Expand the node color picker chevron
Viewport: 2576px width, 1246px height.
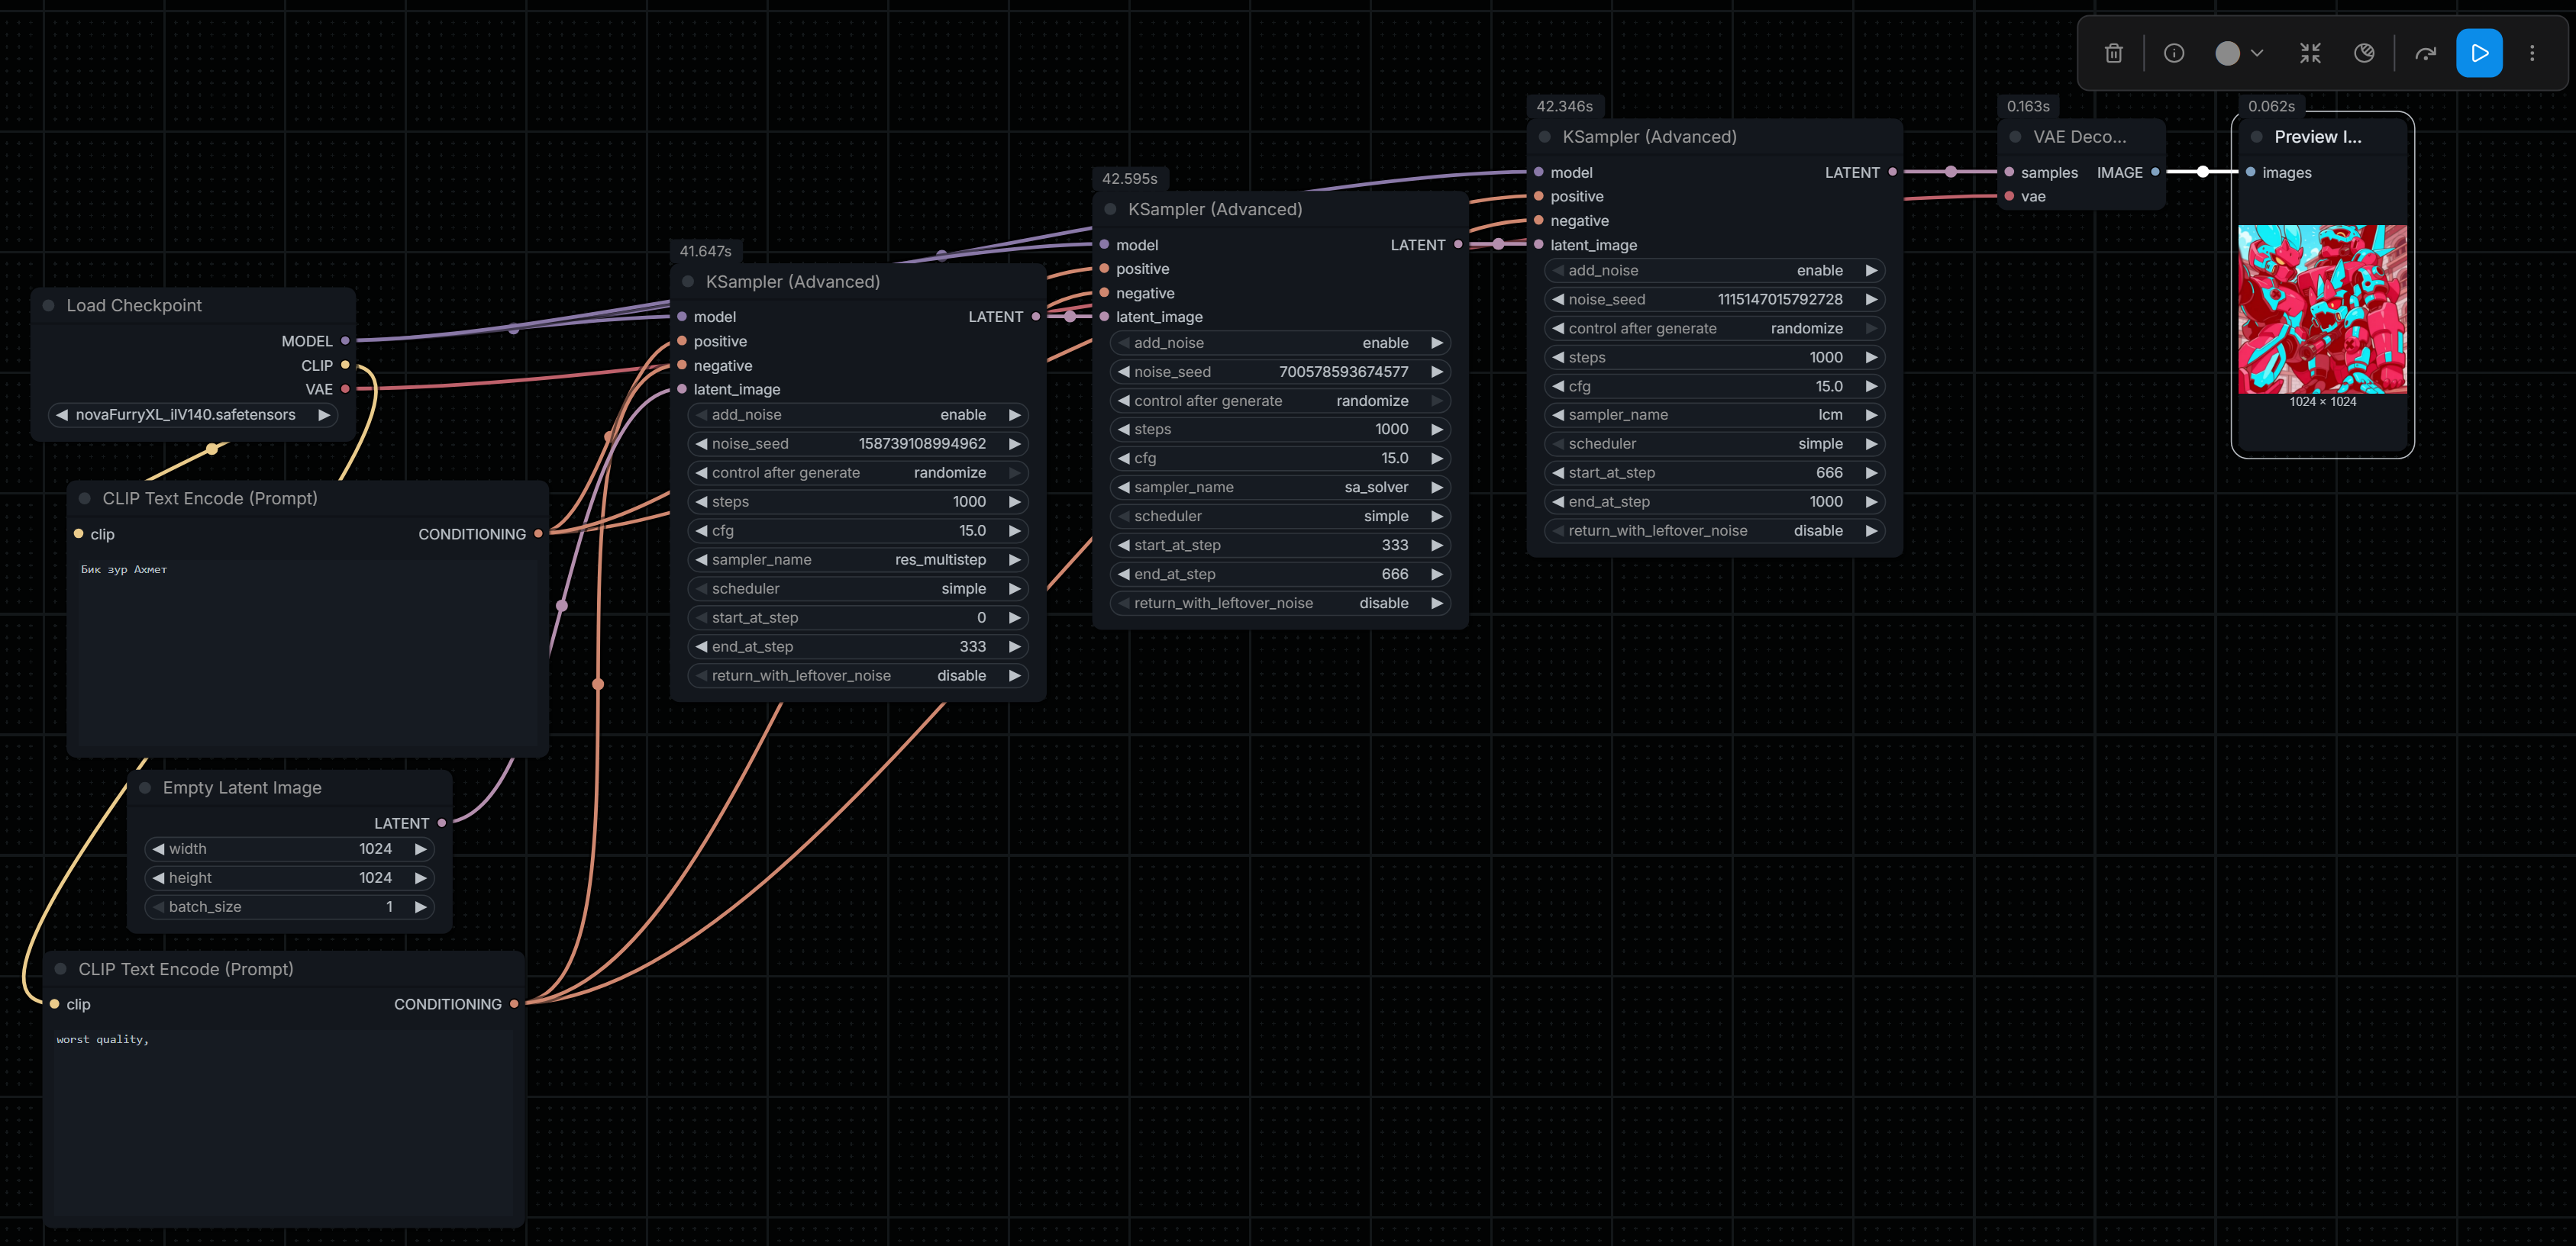(2257, 53)
